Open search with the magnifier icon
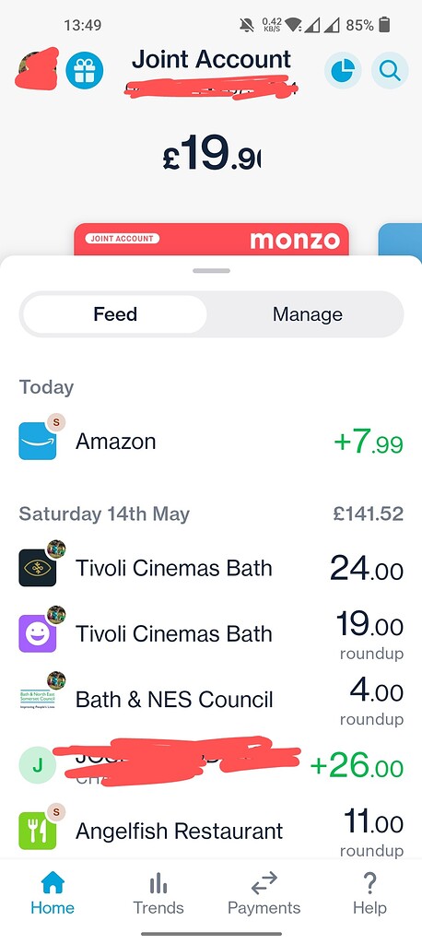 point(390,70)
